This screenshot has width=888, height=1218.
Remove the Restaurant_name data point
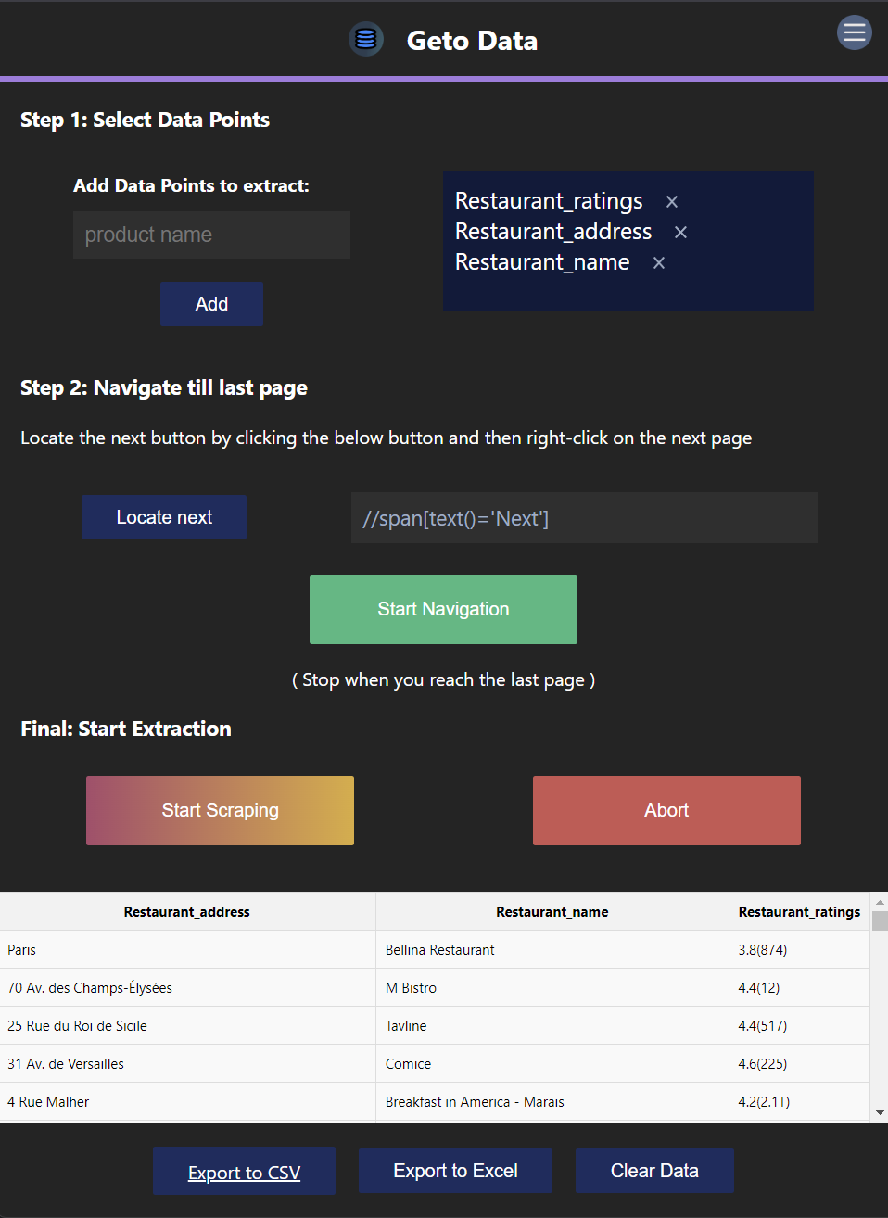coord(659,263)
